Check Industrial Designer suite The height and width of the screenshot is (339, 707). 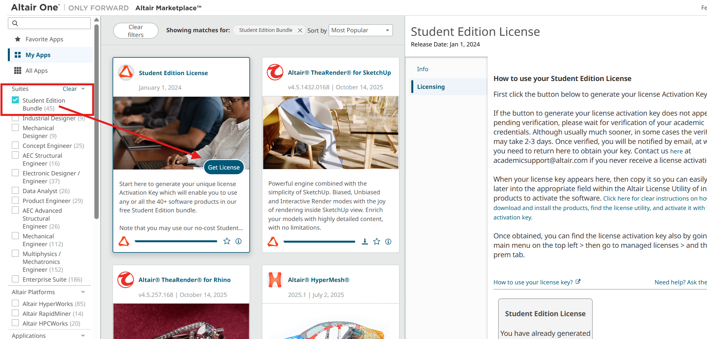click(x=15, y=118)
